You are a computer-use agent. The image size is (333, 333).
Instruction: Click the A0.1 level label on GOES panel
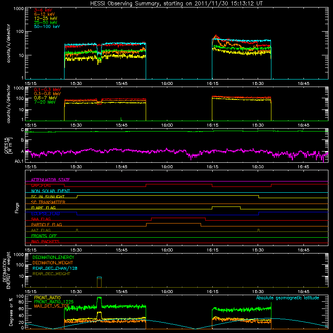19,162
